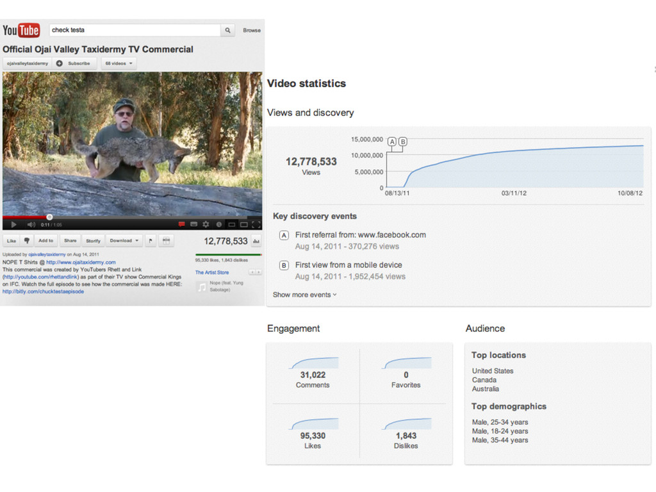
Task: Play the video
Action: 13,225
